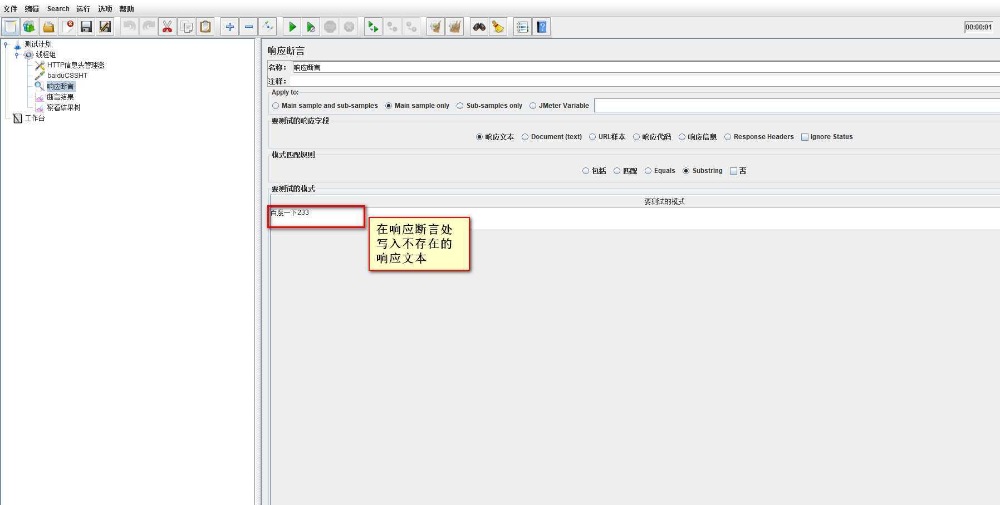Viewport: 1000px width, 505px height.
Task: Open Search with the binoculars icon
Action: coord(479,27)
